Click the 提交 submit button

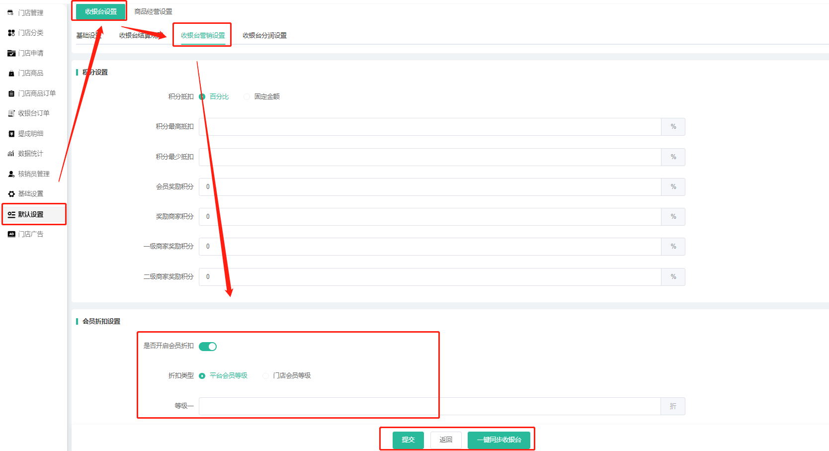coord(408,440)
